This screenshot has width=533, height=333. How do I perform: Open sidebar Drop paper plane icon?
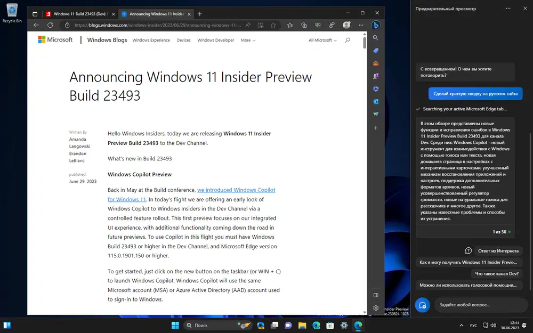point(376,114)
